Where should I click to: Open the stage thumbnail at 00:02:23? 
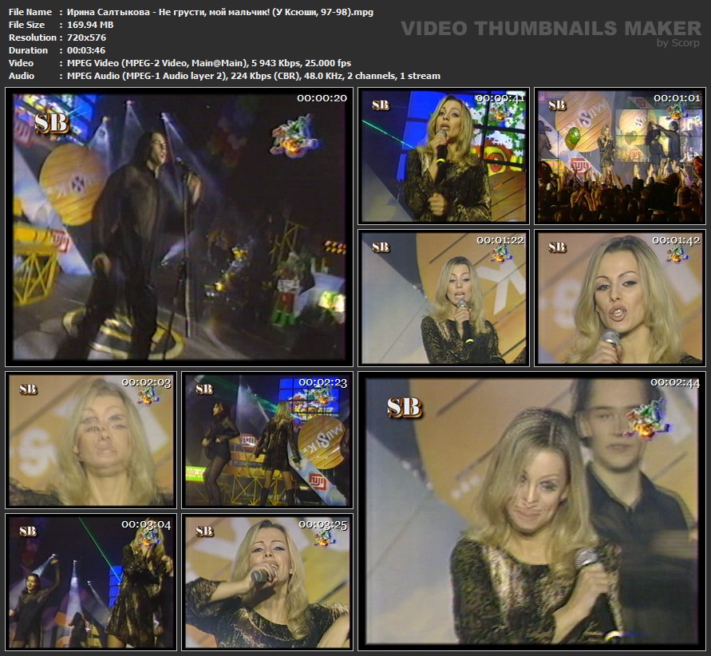[267, 440]
